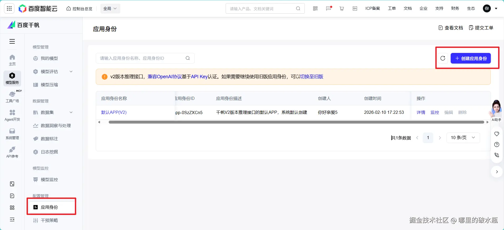504x230 pixels.
Task: Open API参考 sidebar icon
Action: pos(12,152)
